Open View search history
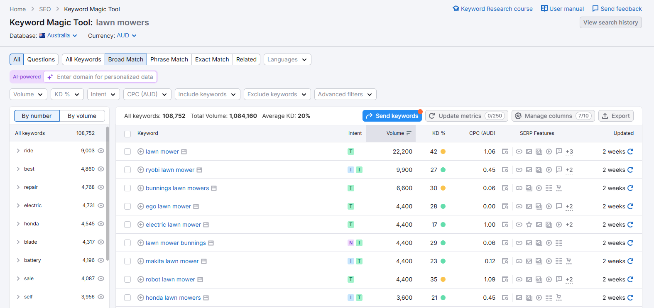 (x=610, y=22)
